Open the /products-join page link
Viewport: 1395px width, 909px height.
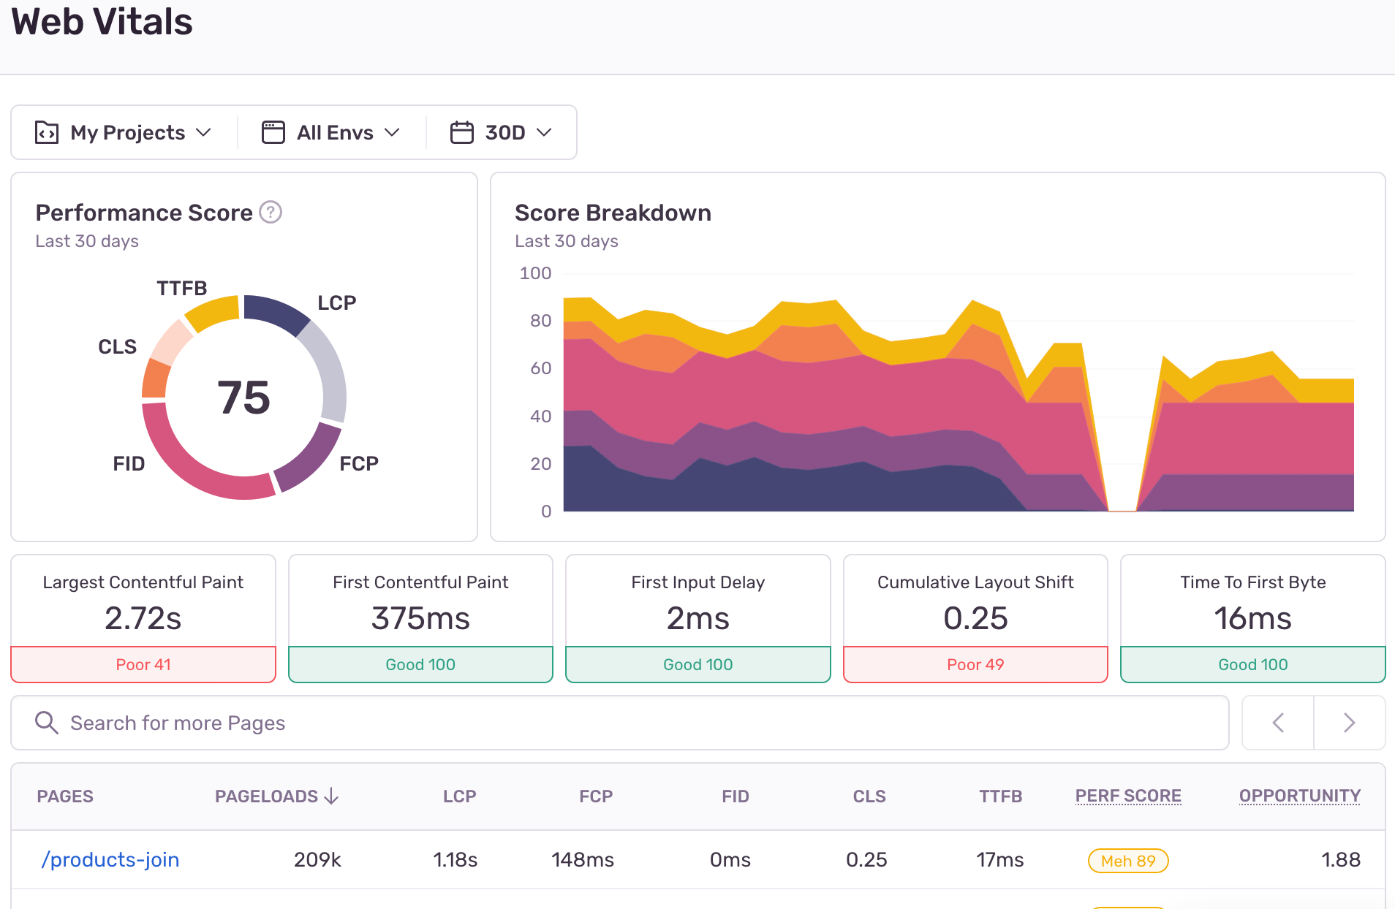tap(110, 859)
